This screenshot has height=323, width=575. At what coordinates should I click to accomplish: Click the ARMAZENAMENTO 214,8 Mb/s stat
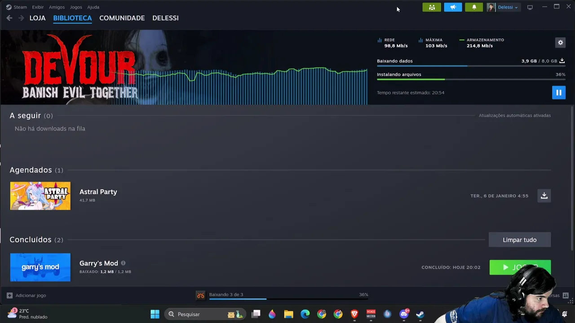(x=482, y=43)
